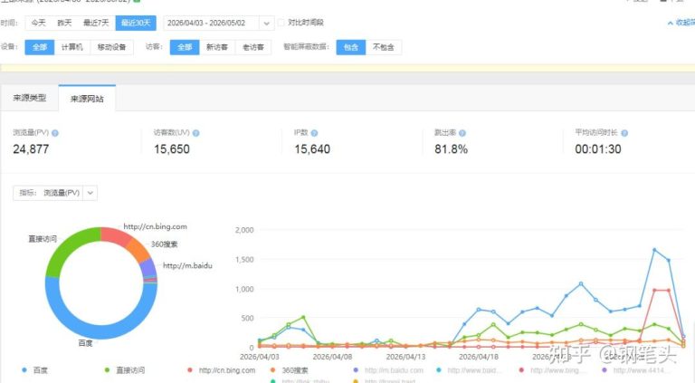Click the blue line peak data point
Image resolution: width=695 pixels, height=383 pixels.
pos(654,250)
